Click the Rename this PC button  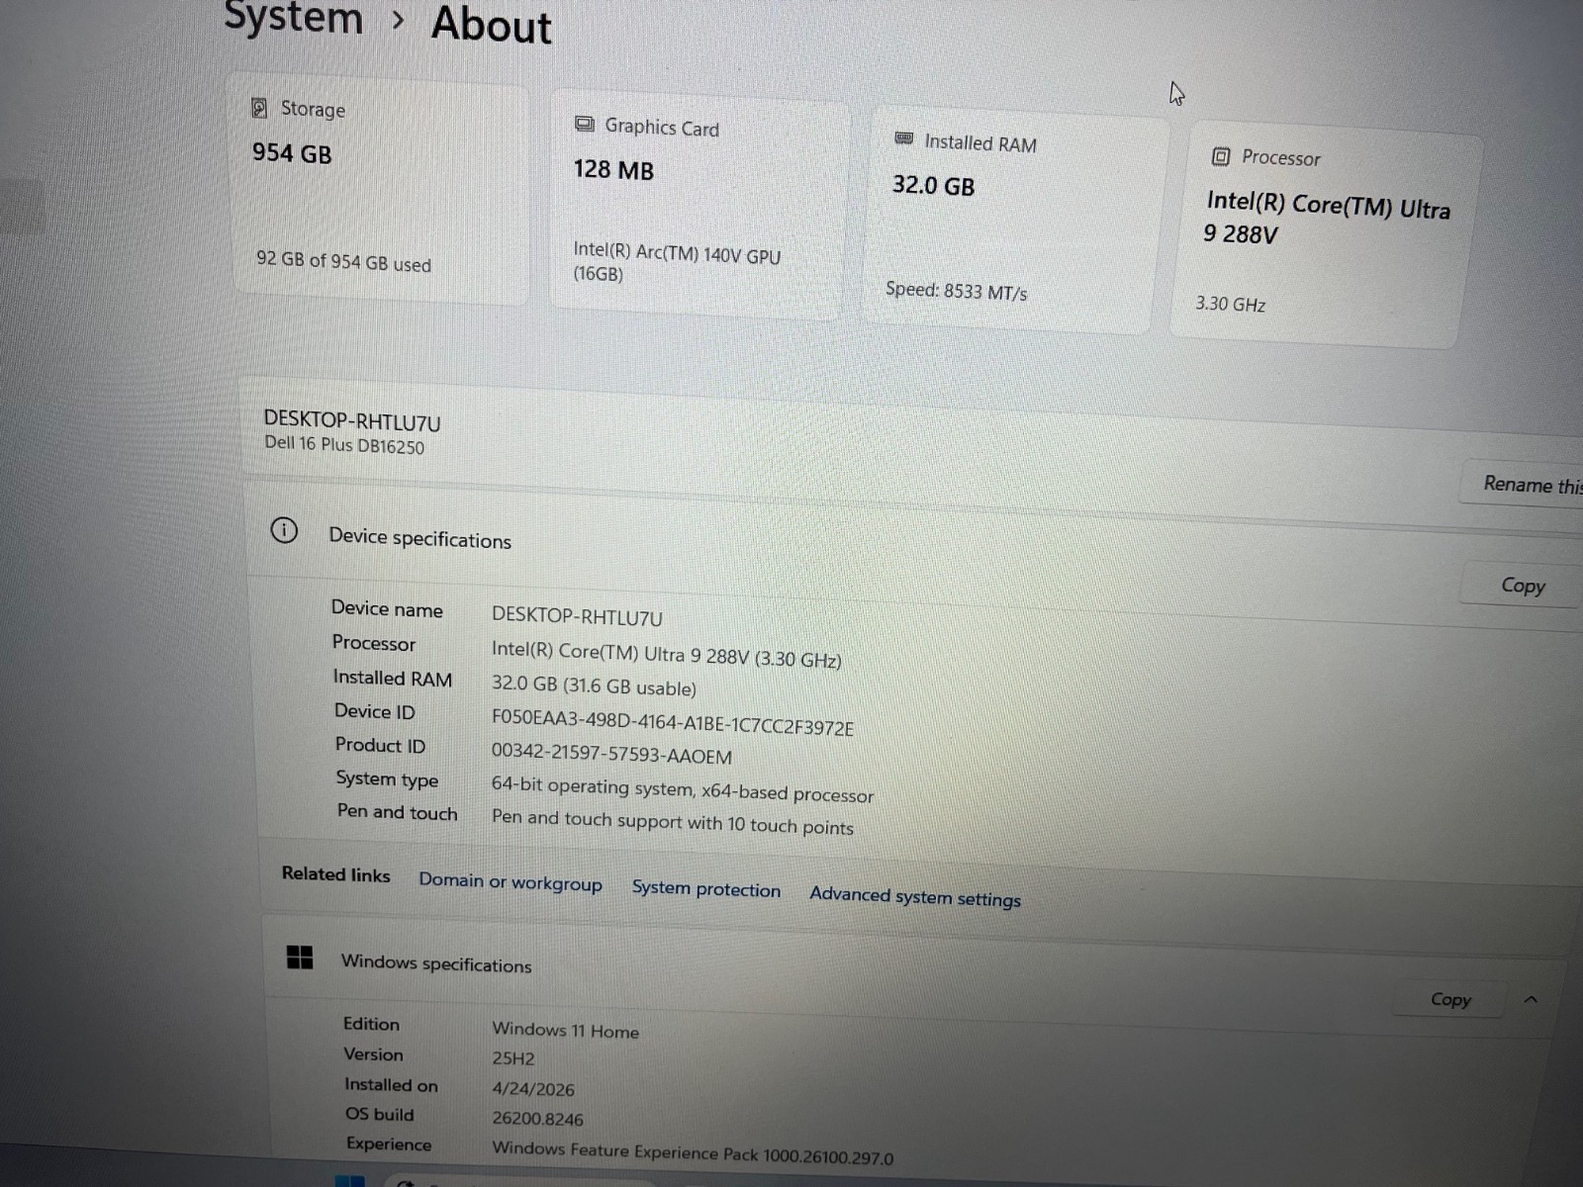(x=1524, y=485)
